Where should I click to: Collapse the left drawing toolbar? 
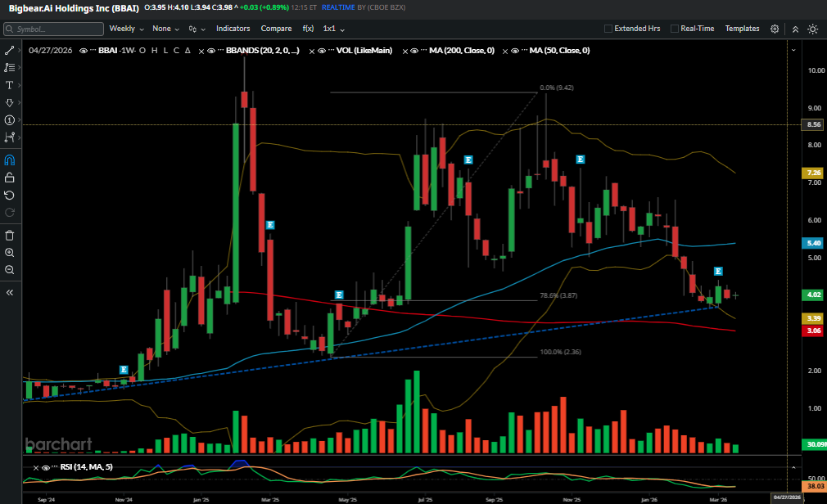[10, 292]
